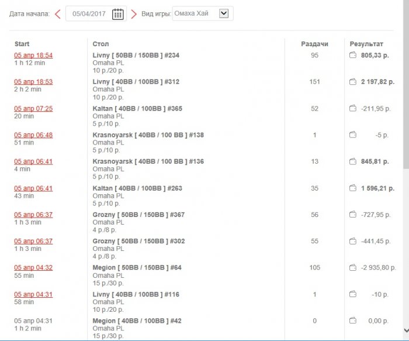Viewport: 409px width, 341px height.
Task: Click hands count 95
Action: 314,55
